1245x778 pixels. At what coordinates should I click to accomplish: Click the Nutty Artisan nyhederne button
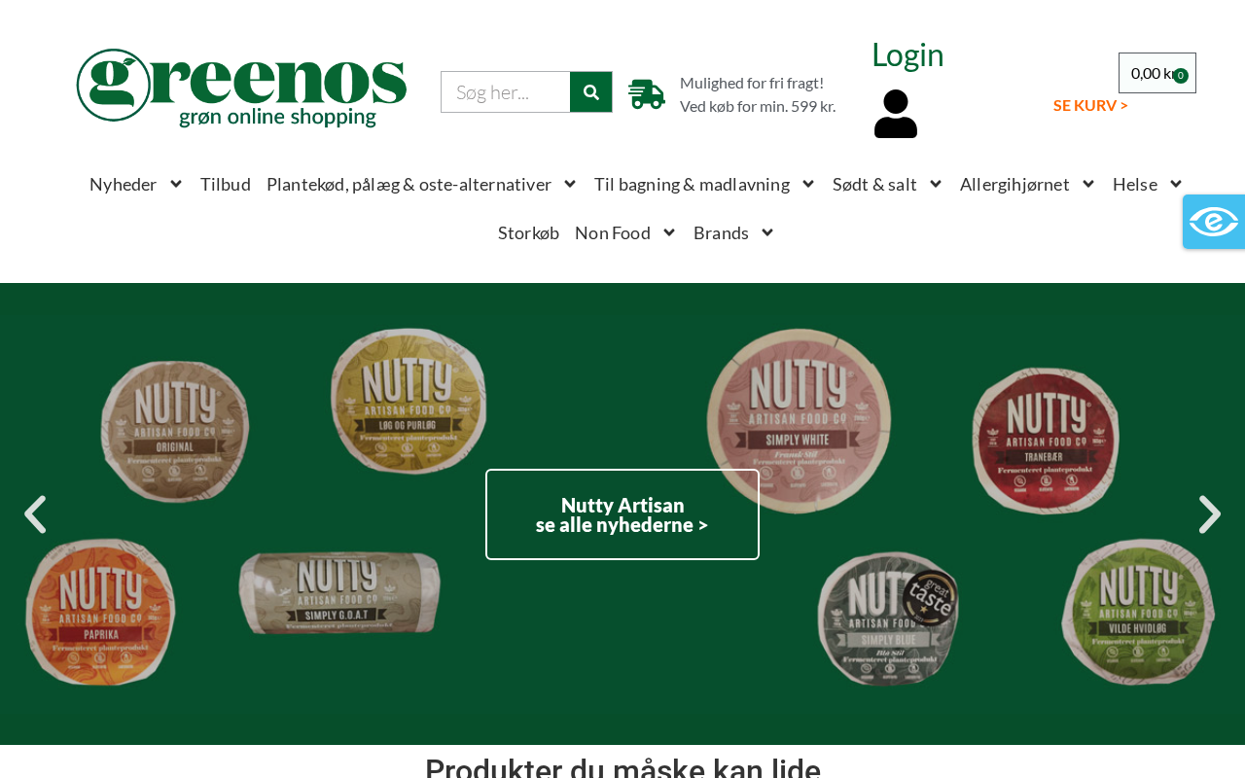[622, 514]
